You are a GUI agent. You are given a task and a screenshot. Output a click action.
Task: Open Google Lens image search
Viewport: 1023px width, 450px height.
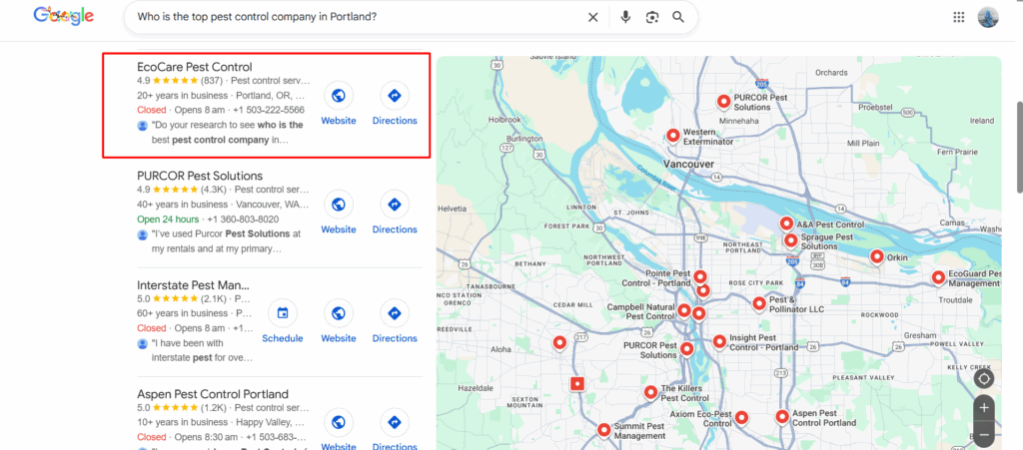coord(652,17)
